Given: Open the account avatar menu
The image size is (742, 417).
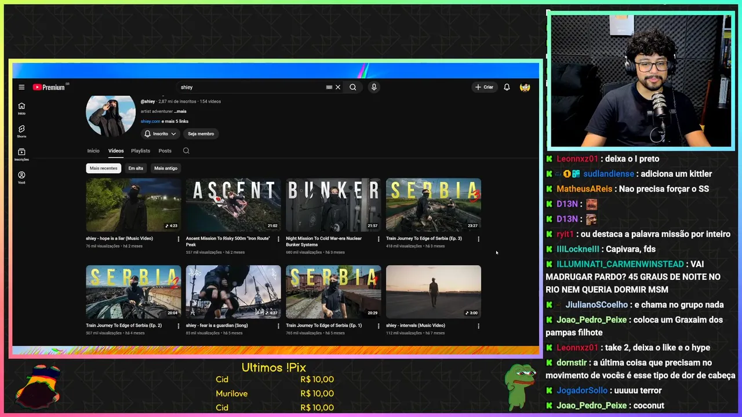Looking at the screenshot, I should point(525,87).
